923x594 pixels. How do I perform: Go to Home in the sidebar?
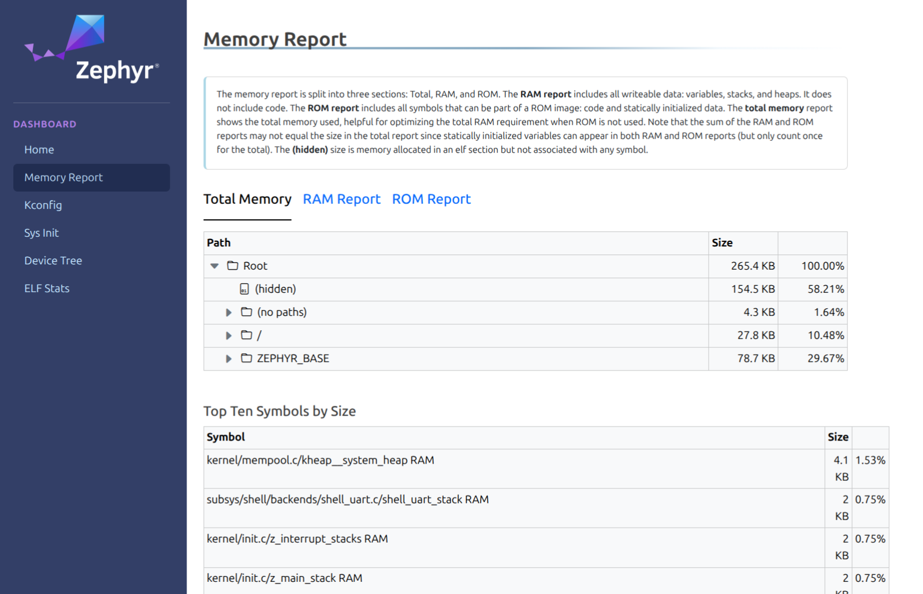pyautogui.click(x=39, y=150)
